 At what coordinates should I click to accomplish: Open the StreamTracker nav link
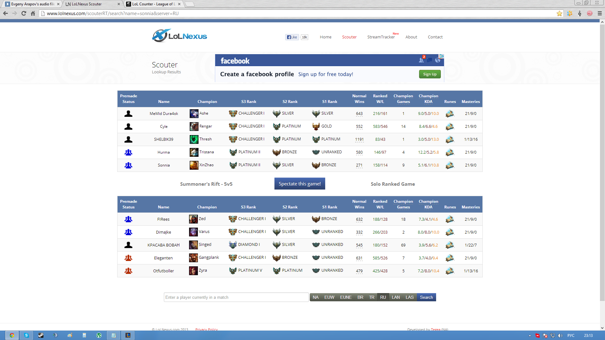pos(381,37)
